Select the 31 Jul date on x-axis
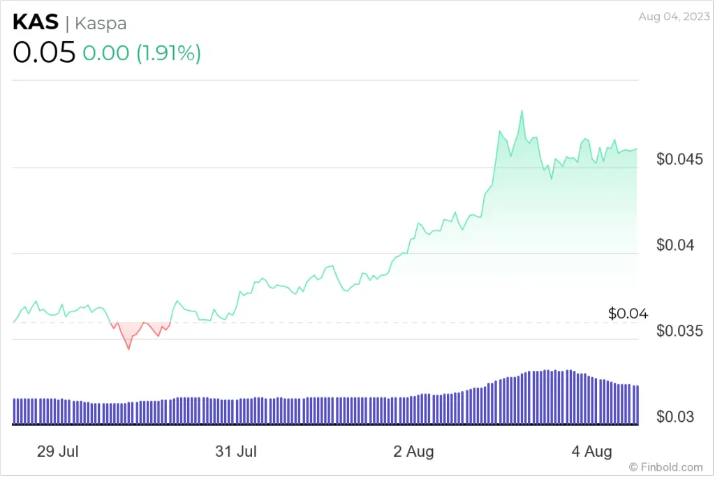 235,452
